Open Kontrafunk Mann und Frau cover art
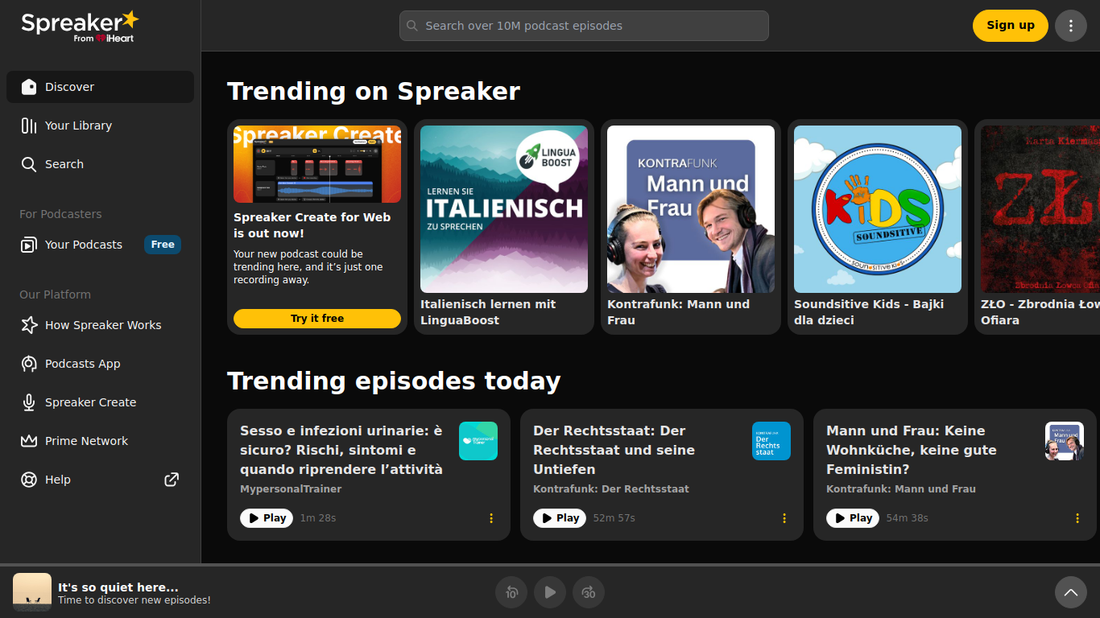 click(x=691, y=209)
